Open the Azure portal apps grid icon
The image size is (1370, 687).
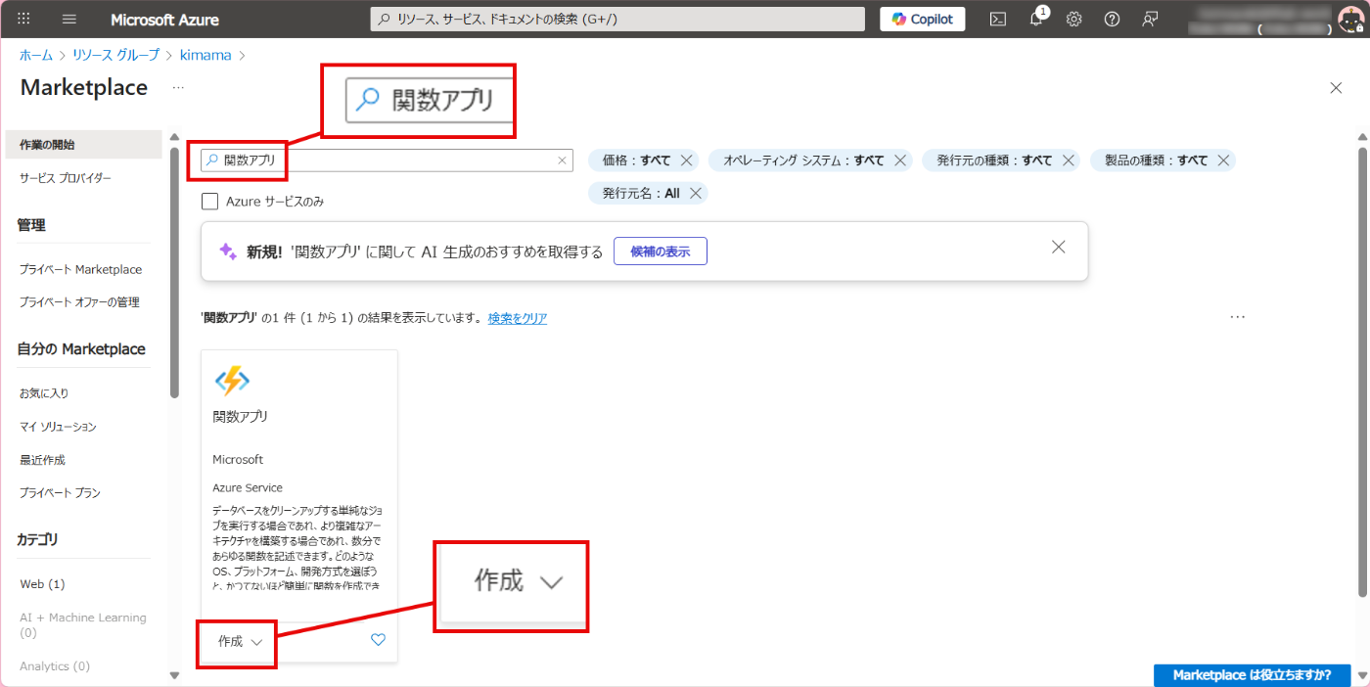pos(23,20)
